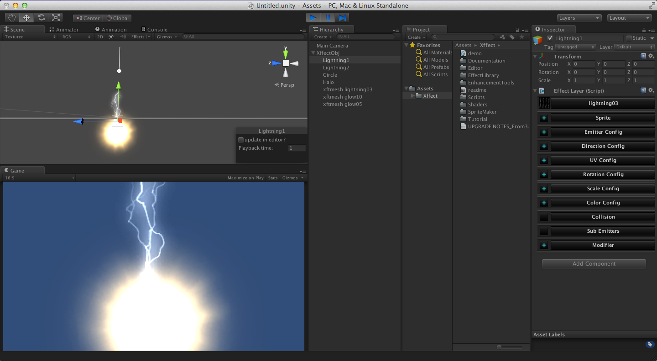Image resolution: width=657 pixels, height=361 pixels.
Task: Pause playback
Action: point(328,18)
